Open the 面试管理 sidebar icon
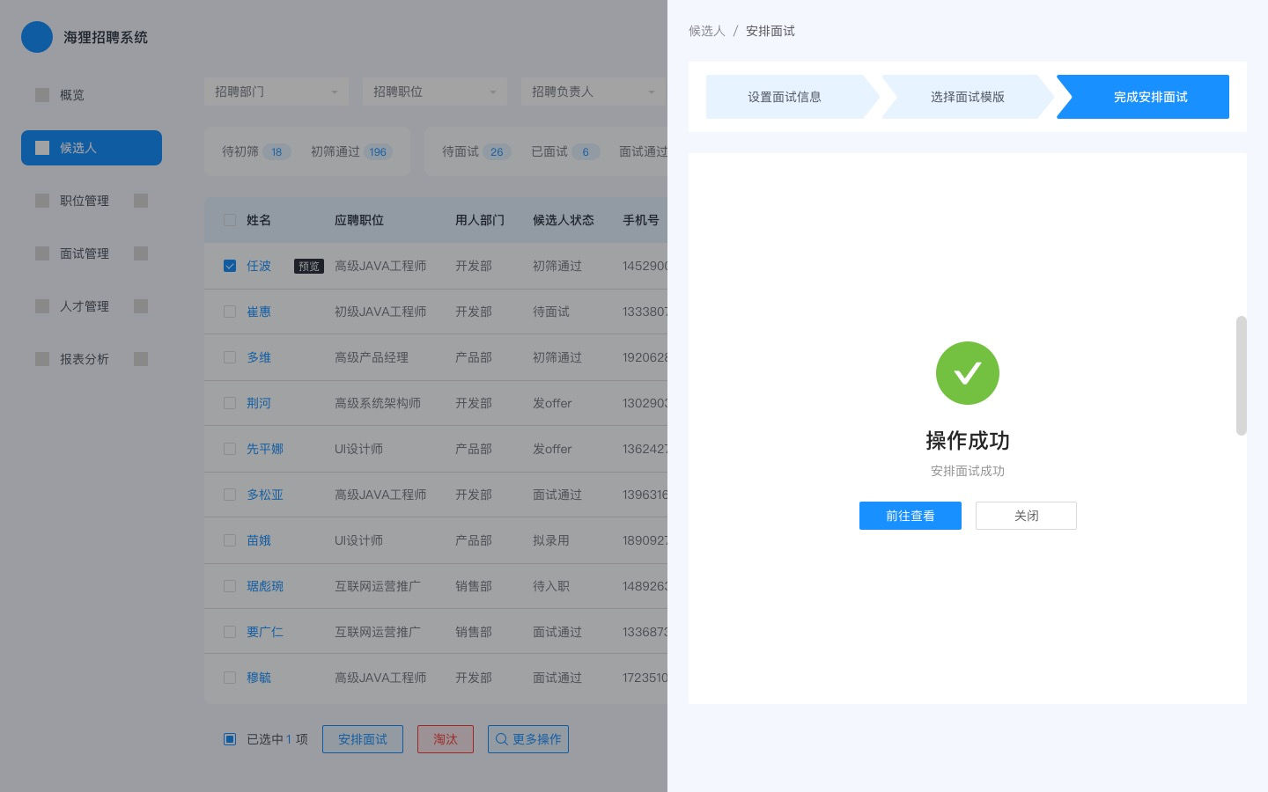Viewport: 1268px width, 792px height. click(x=42, y=253)
